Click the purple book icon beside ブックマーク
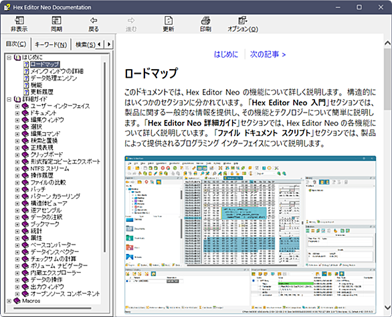392x317 pixels. click(x=25, y=225)
